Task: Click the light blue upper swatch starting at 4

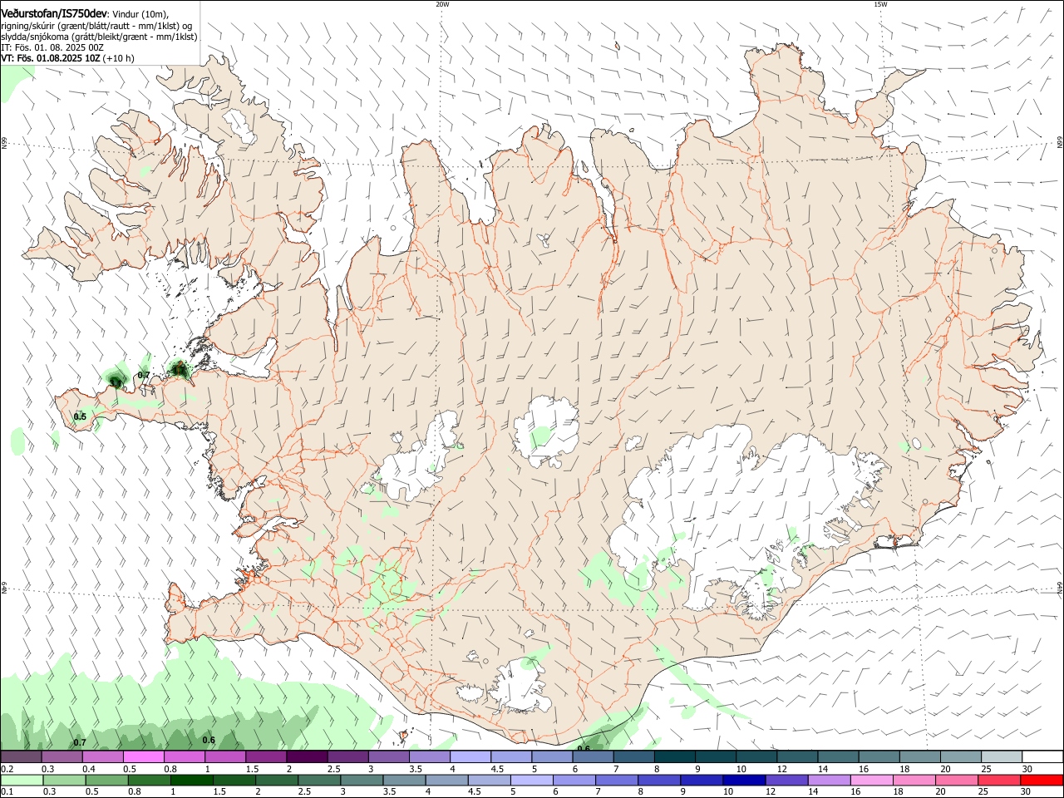Action: click(470, 757)
